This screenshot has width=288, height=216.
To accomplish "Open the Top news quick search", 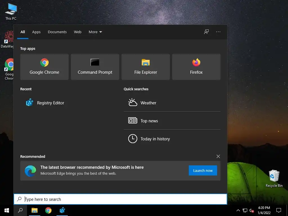I will [172, 121].
